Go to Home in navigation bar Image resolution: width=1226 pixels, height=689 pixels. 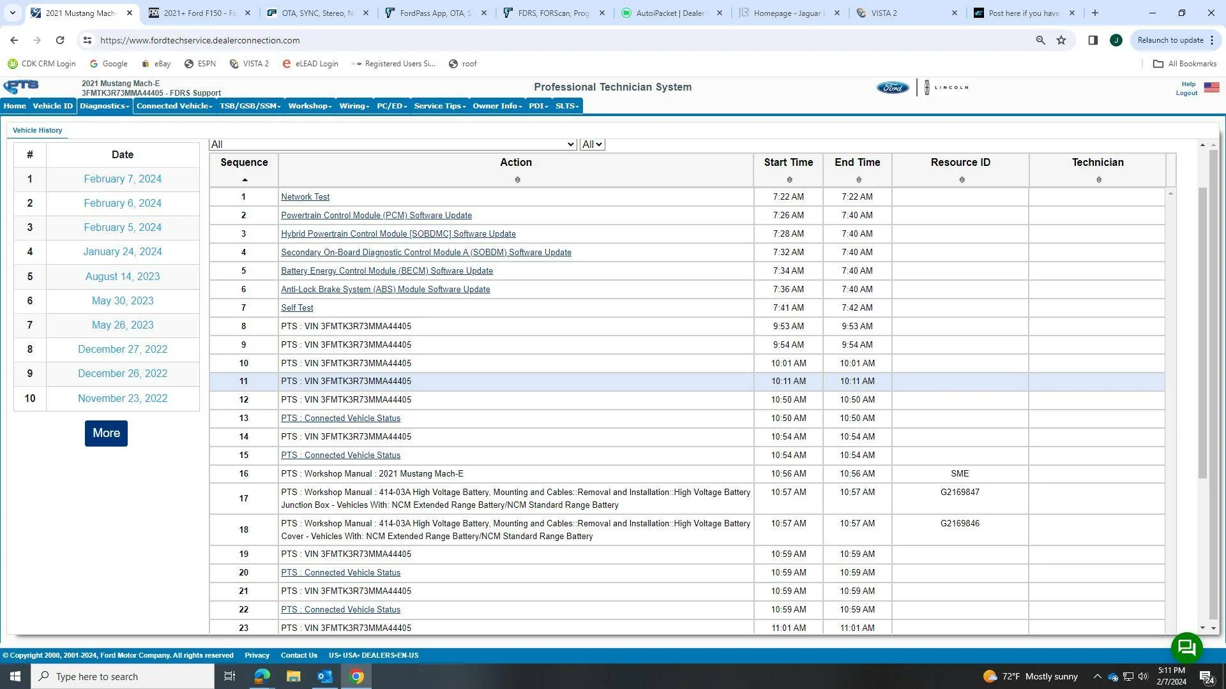(x=15, y=106)
